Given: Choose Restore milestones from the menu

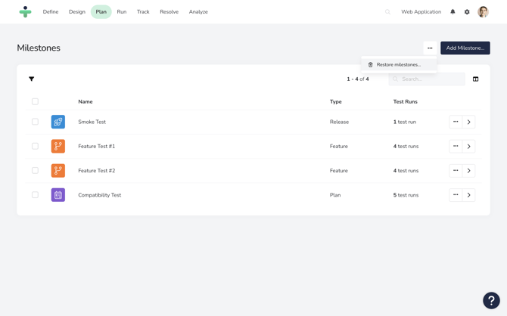Looking at the screenshot, I should tap(399, 65).
